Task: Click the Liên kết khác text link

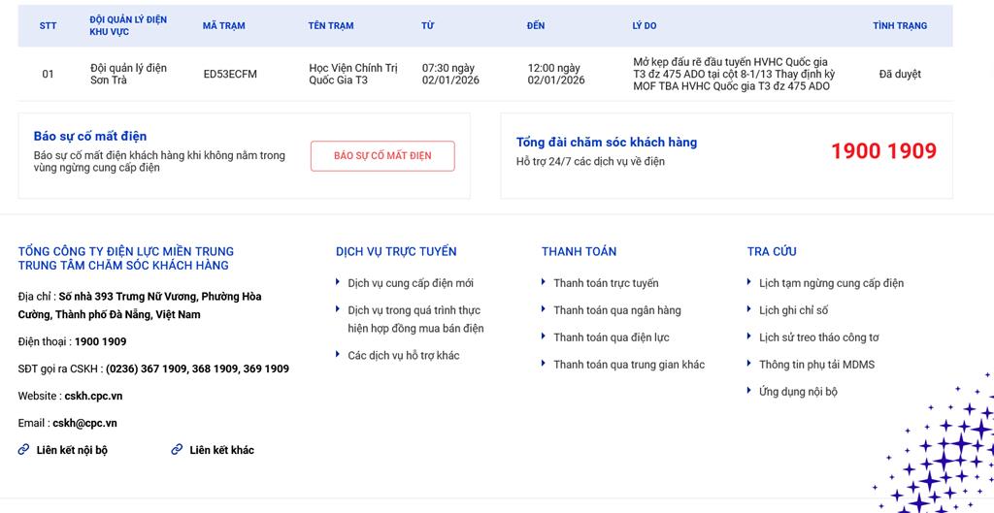Action: coord(221,450)
